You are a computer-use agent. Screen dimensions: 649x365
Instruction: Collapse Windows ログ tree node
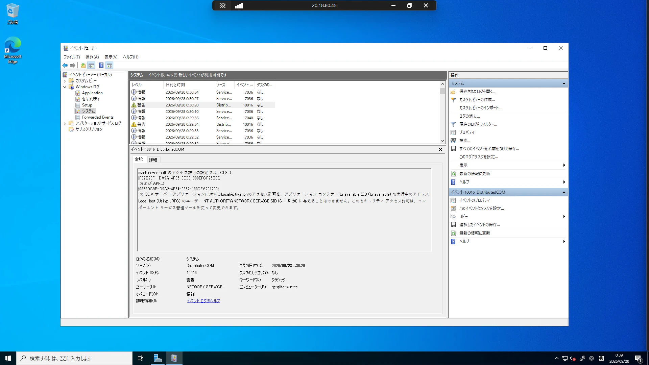(x=65, y=87)
